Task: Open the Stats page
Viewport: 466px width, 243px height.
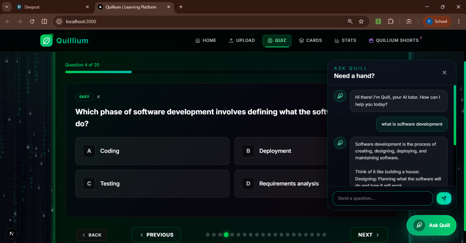Action: click(345, 40)
